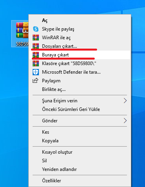Image resolution: width=145 pixels, height=187 pixels.
Task: Select 'Skype ile paylaş' menu entry
Action: pyautogui.click(x=80, y=29)
